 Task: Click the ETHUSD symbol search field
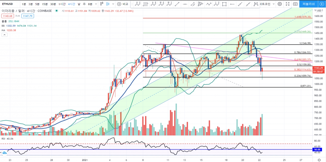click(9, 4)
